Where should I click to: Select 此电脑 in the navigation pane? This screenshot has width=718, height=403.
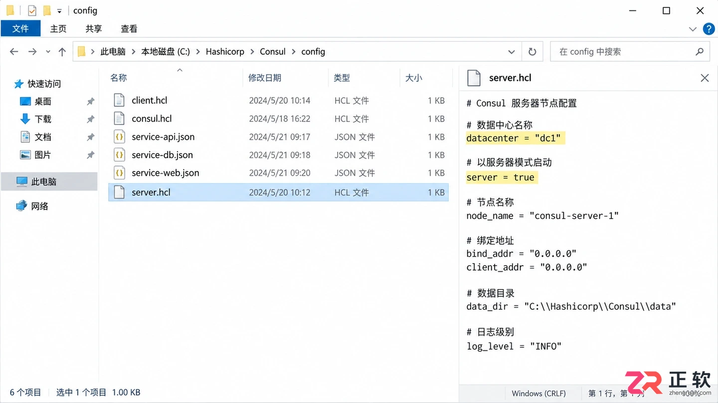(49, 182)
